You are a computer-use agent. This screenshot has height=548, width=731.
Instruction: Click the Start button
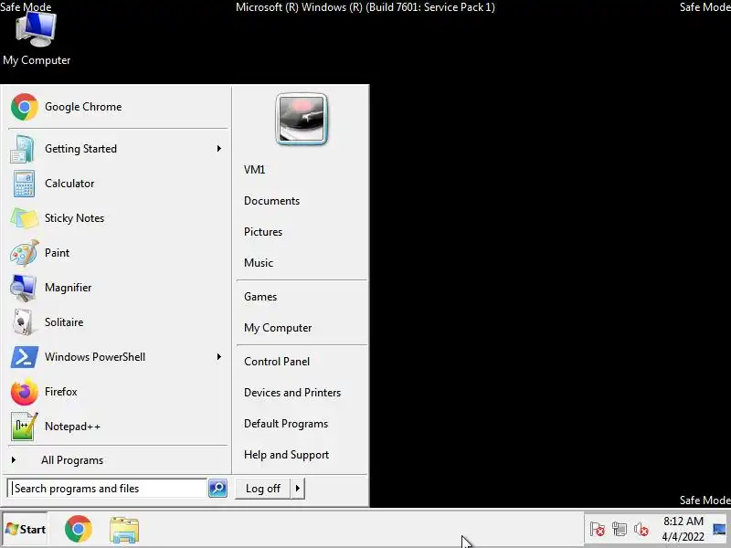[x=26, y=529]
